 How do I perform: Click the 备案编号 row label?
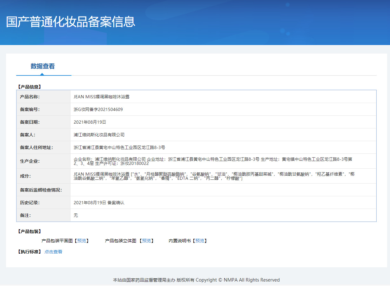30,109
